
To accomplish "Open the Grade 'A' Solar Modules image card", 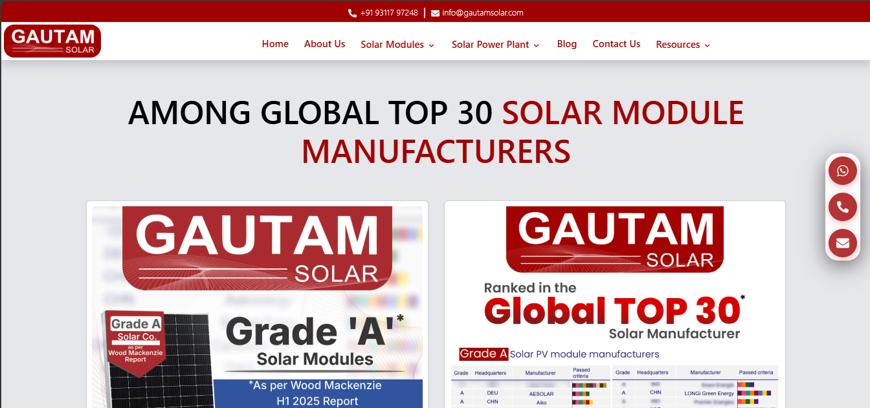I will [x=257, y=307].
